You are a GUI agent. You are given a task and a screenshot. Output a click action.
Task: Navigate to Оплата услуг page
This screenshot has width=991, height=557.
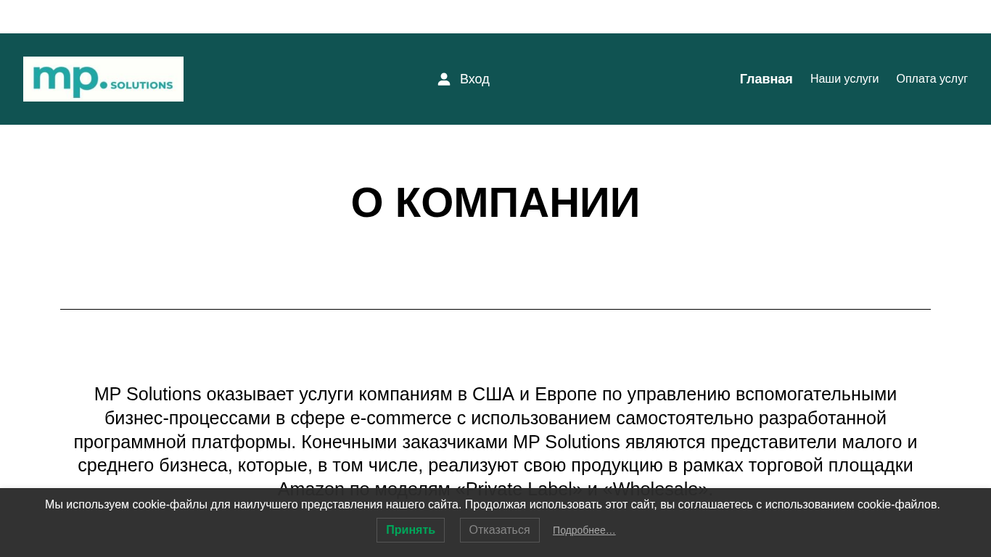point(932,79)
